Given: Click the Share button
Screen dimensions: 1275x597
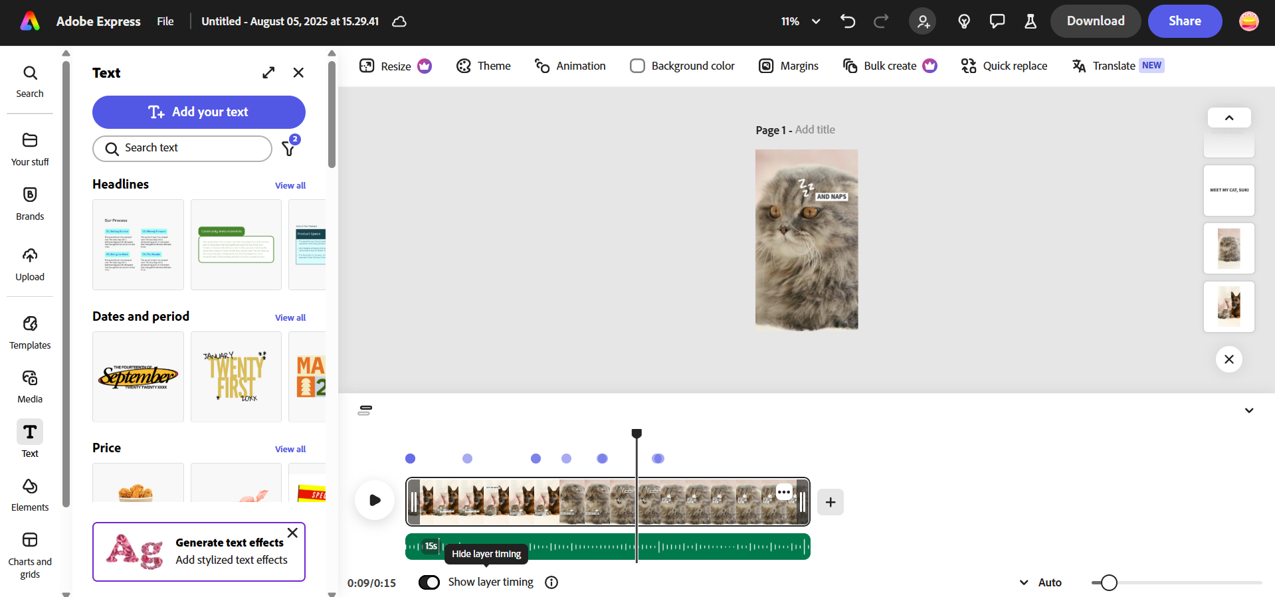Looking at the screenshot, I should [1185, 21].
